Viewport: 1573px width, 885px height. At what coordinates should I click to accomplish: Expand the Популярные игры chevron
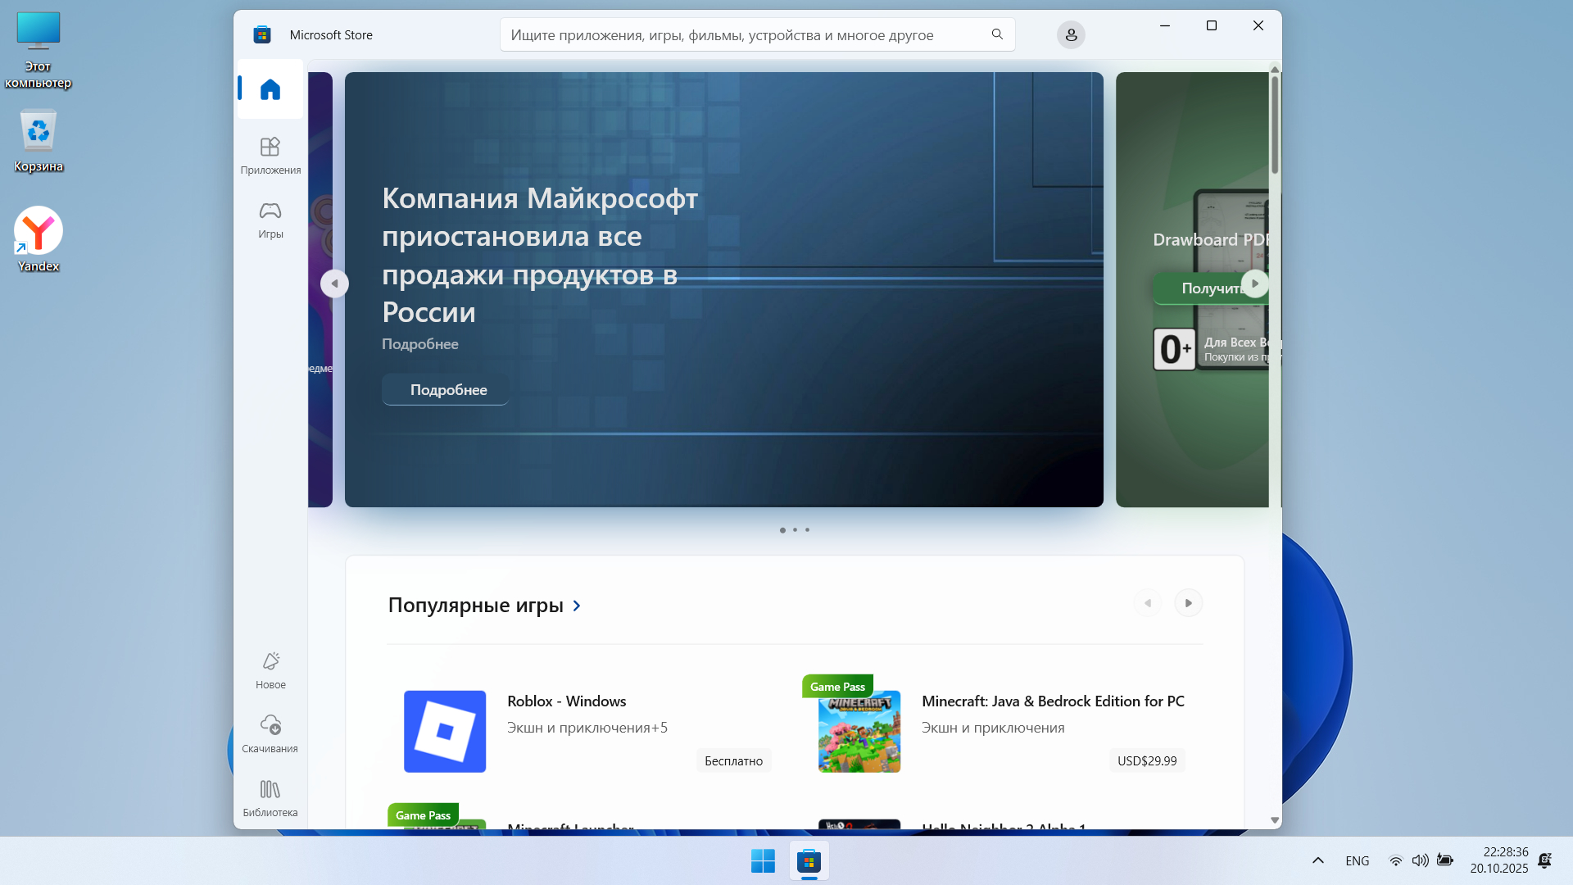(x=577, y=606)
